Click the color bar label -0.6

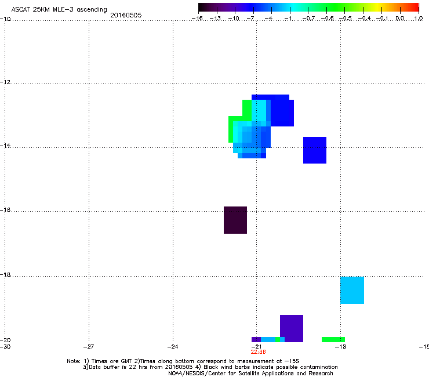(327, 19)
